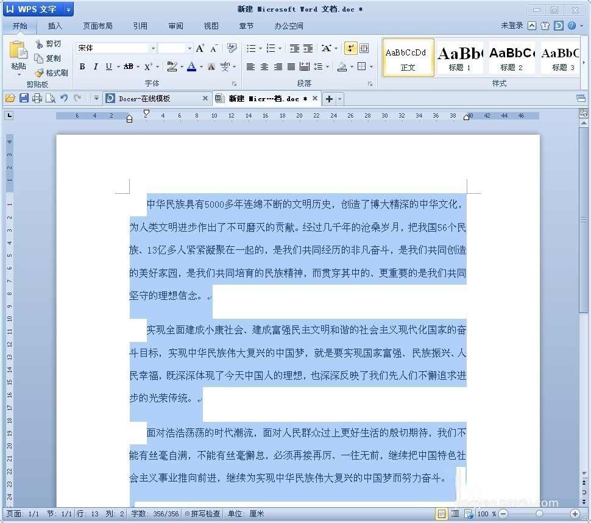
Task: Center-align the selected paragraph
Action: pyautogui.click(x=264, y=66)
